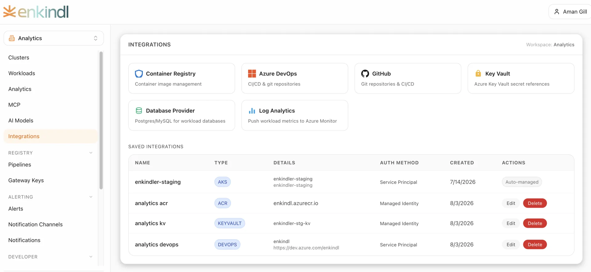Delete the analytics kv integration
The height and width of the screenshot is (272, 591).
coord(535,223)
